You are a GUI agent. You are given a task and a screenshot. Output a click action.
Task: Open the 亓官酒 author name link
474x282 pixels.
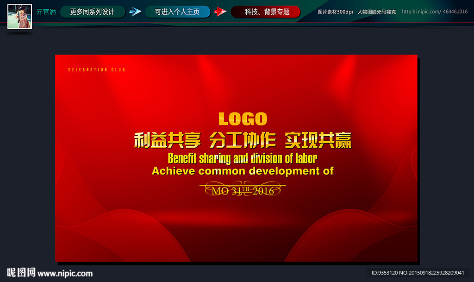click(46, 12)
